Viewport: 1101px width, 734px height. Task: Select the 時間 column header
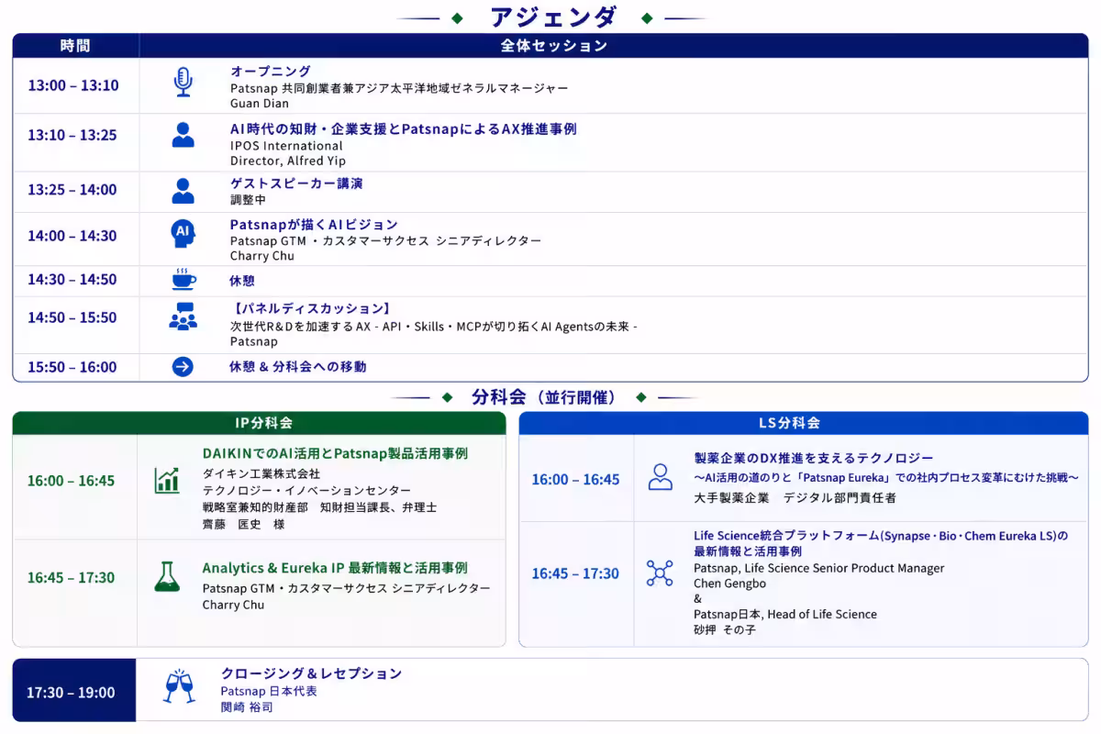click(x=75, y=45)
